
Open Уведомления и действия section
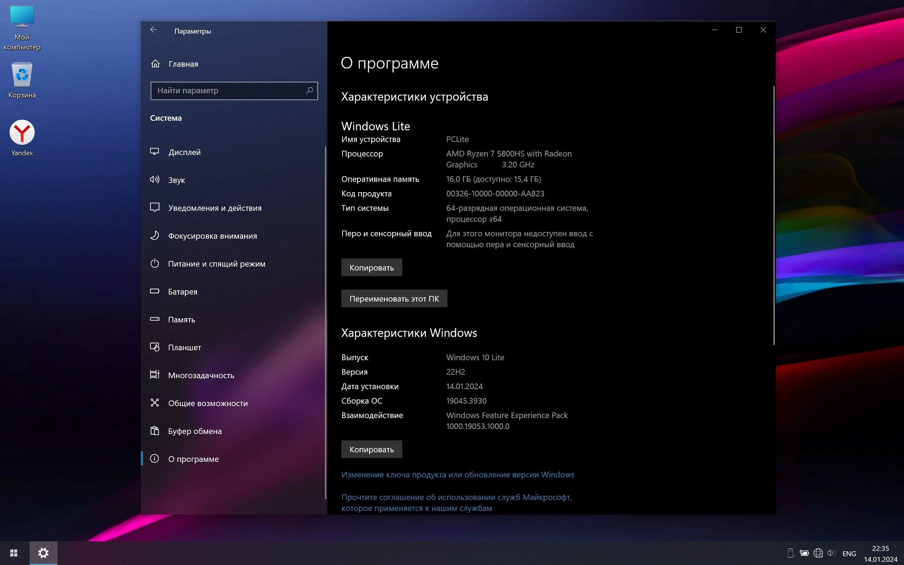click(214, 208)
